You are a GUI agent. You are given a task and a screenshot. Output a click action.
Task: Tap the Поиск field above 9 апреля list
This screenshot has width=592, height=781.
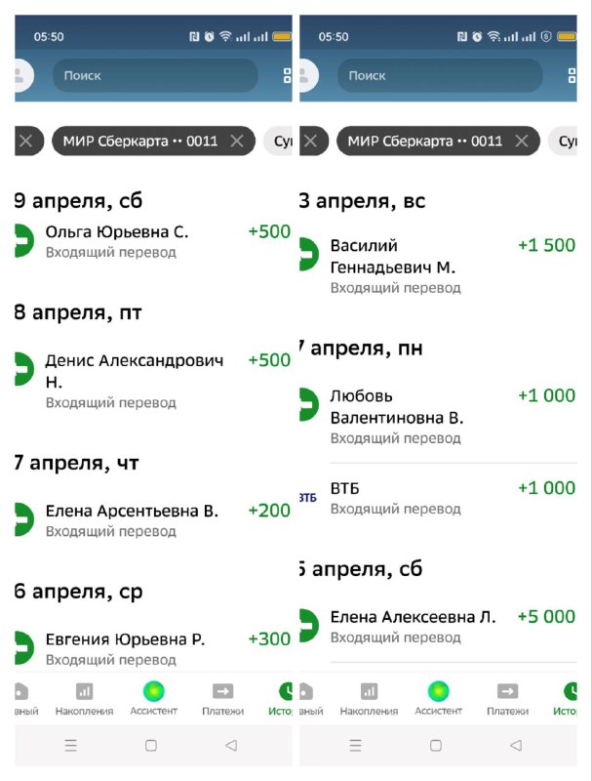coord(155,76)
